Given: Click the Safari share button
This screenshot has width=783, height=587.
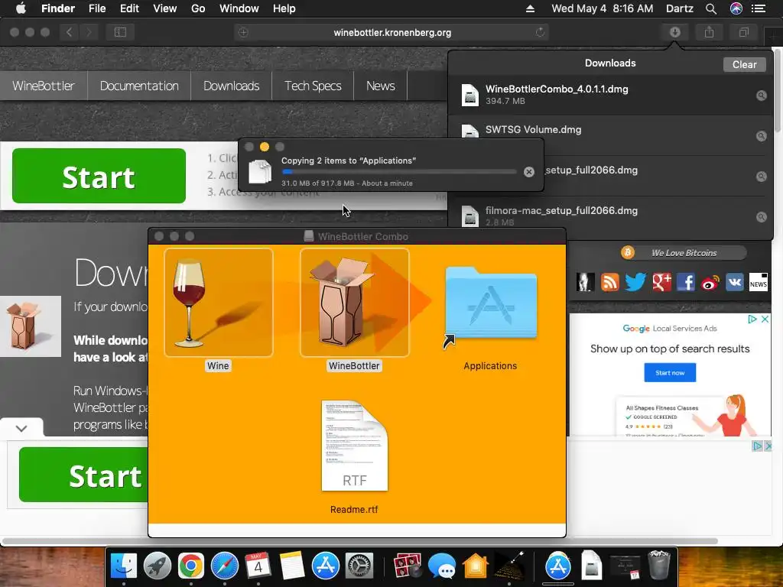Looking at the screenshot, I should [x=709, y=32].
